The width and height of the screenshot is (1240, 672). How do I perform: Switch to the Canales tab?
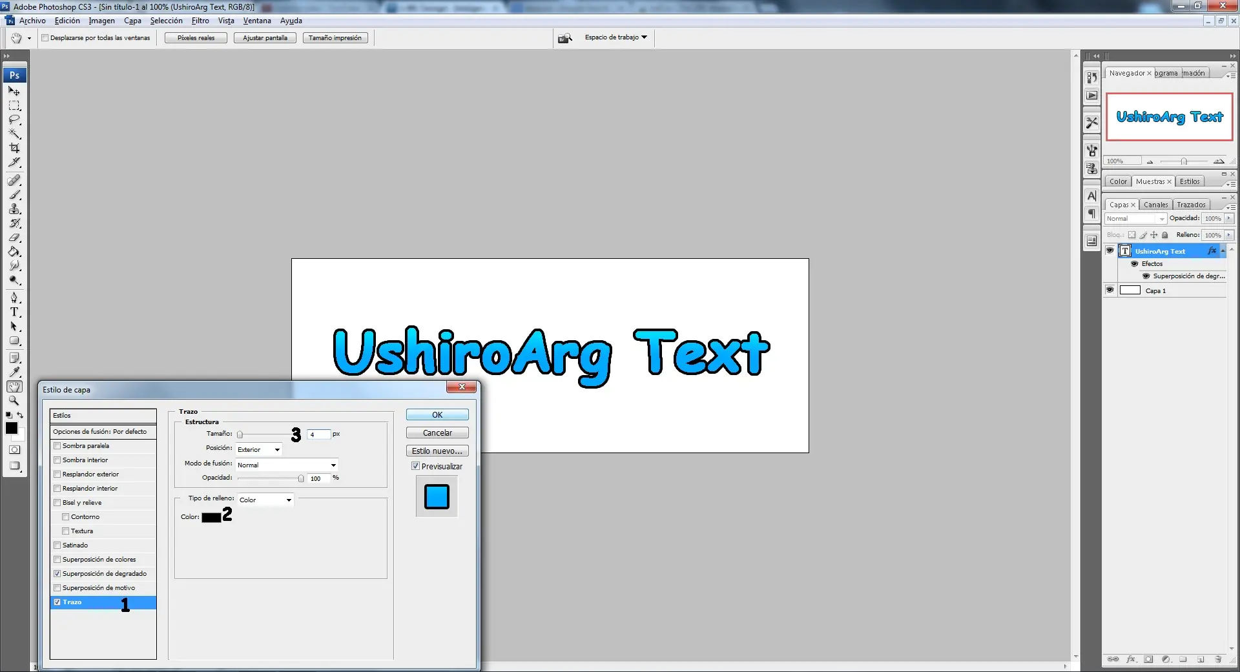pos(1155,205)
